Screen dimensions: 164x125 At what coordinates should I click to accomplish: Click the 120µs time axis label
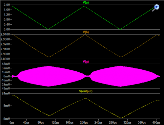click(55, 123)
